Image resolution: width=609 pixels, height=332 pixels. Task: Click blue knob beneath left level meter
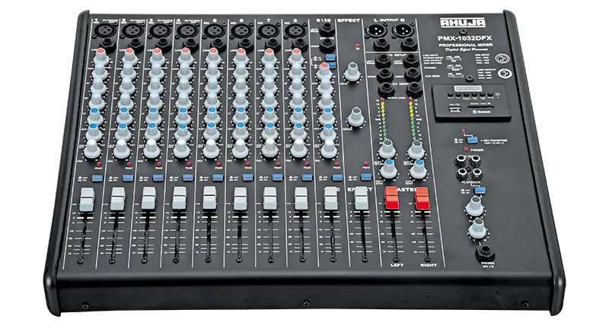pos(389,169)
